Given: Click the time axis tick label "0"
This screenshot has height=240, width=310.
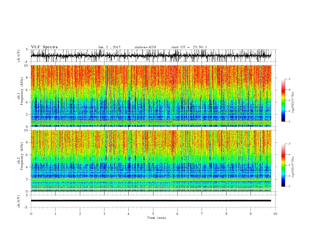Looking at the screenshot, I should (x=31, y=214).
